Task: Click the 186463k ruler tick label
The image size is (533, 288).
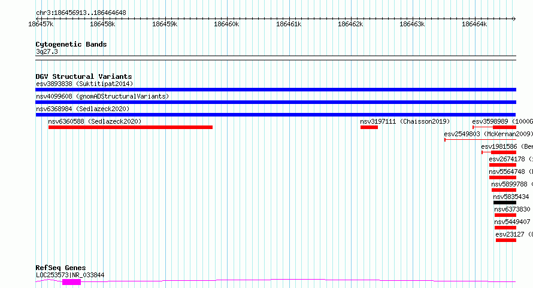Action: click(412, 24)
